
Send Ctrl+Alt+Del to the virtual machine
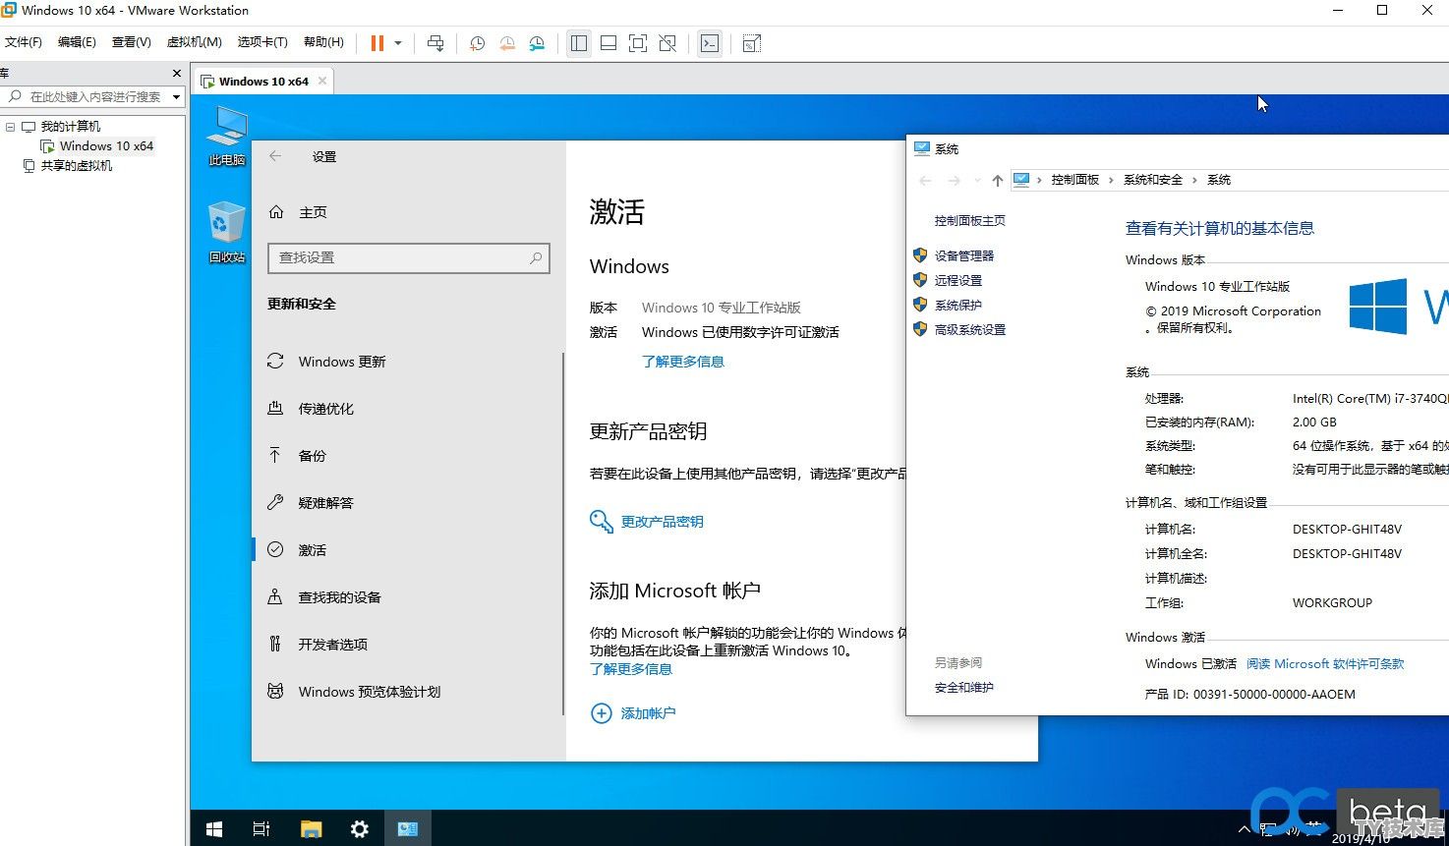[435, 43]
